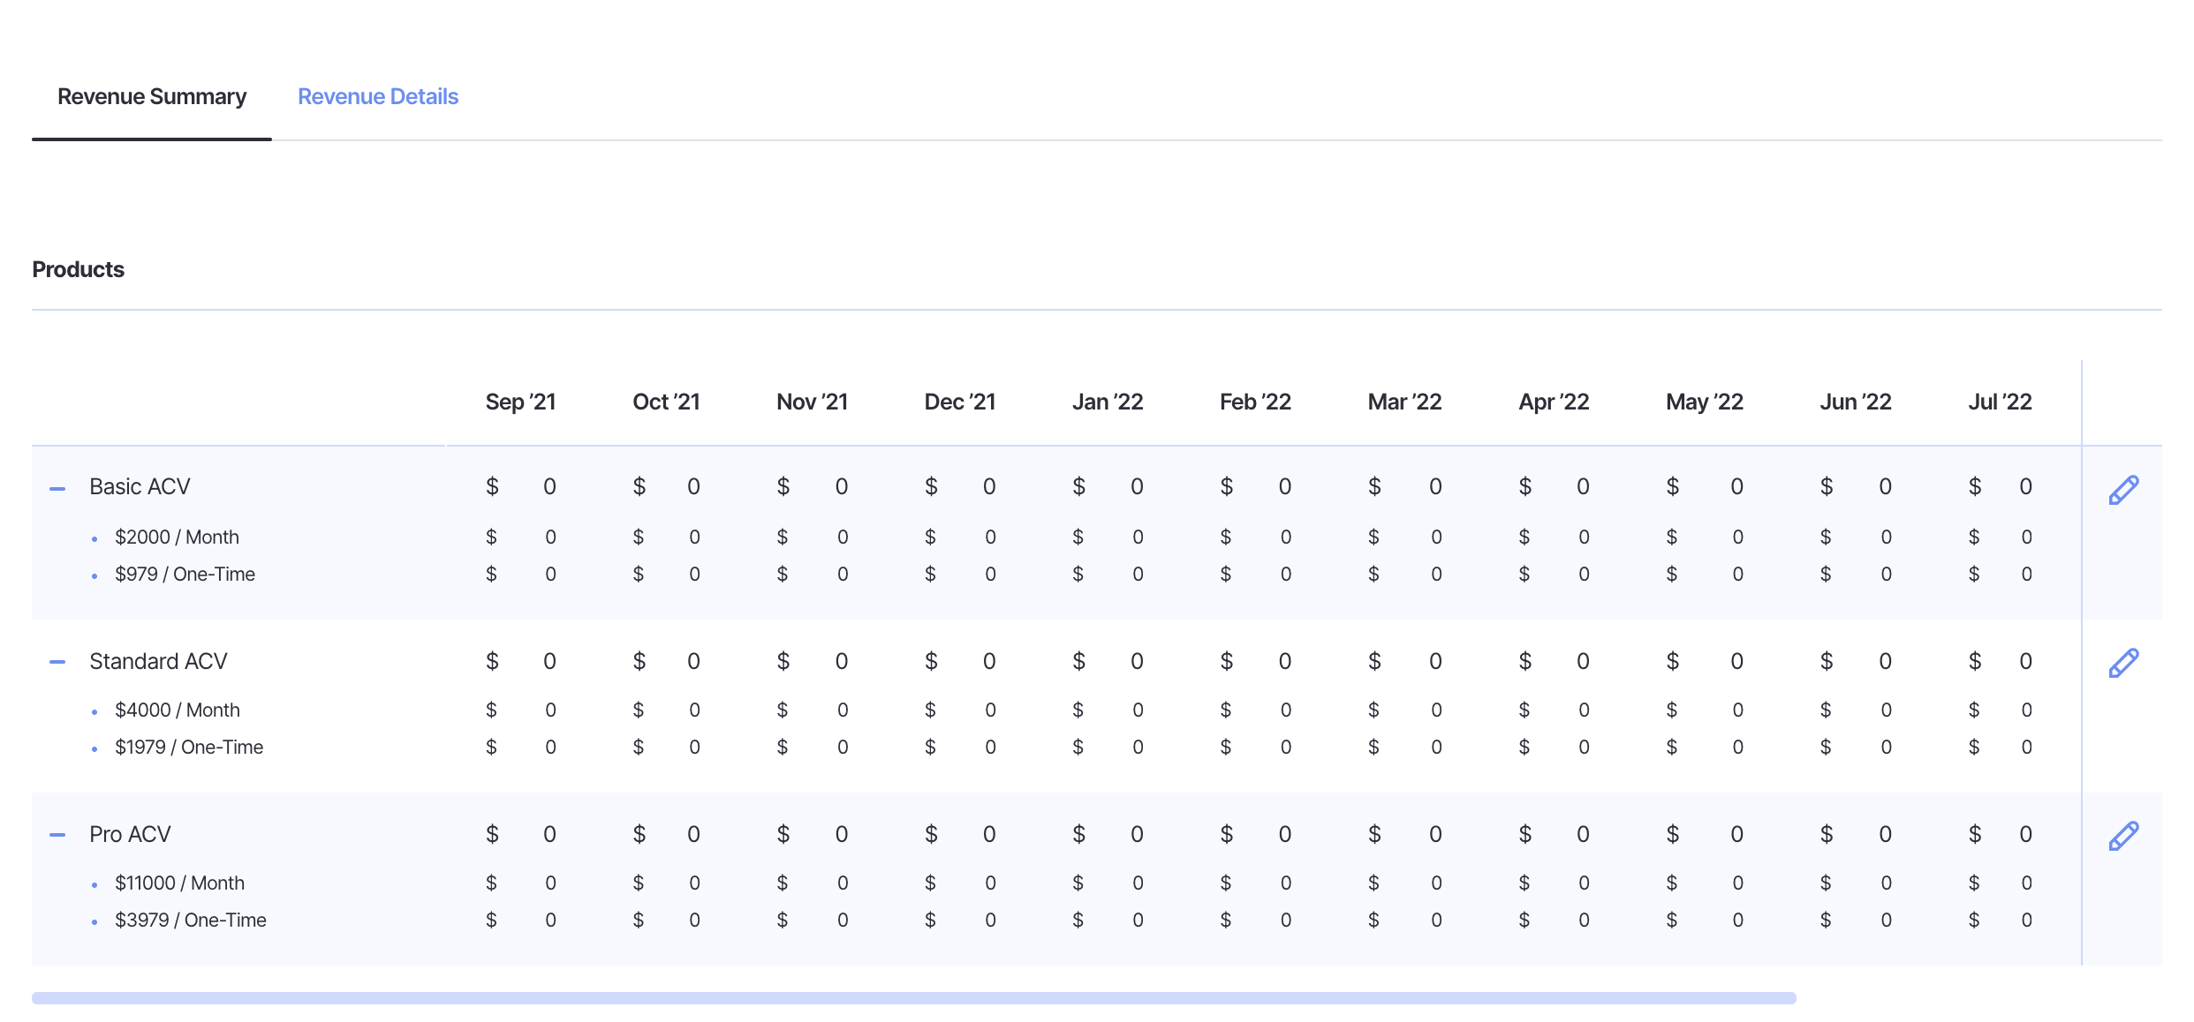Collapse the Standard ACV product row
Image resolution: width=2194 pixels, height=1022 pixels.
click(x=57, y=662)
